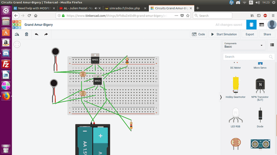Undo the last action
The height and width of the screenshot is (155, 277).
point(36,34)
